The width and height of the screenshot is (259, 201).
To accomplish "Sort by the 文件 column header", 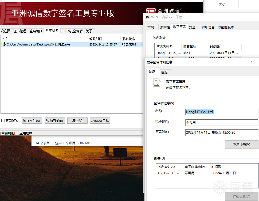I will [44, 39].
